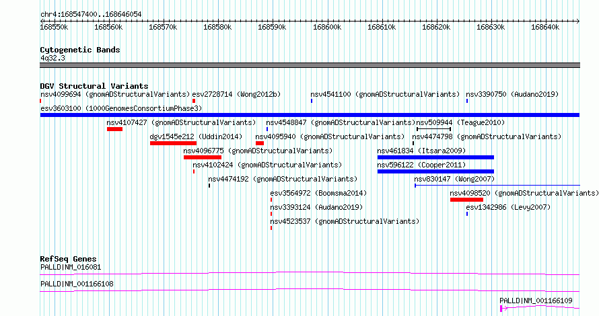Click esv1342986 (Levy2007) label

[x=508, y=207]
